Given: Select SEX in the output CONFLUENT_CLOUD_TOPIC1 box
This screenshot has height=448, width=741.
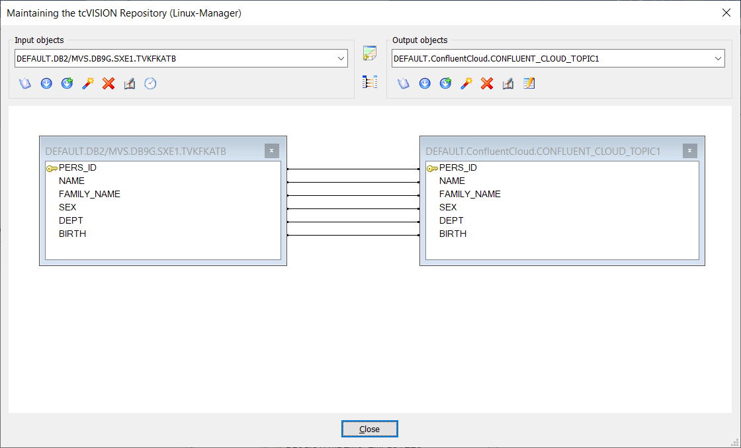Looking at the screenshot, I should point(448,208).
